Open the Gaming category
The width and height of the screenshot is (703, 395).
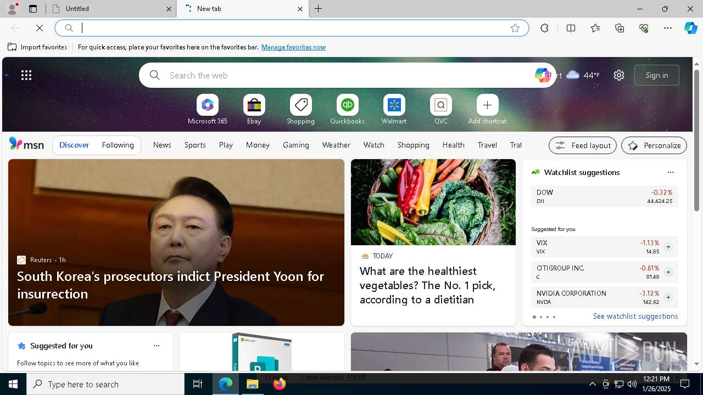point(296,145)
